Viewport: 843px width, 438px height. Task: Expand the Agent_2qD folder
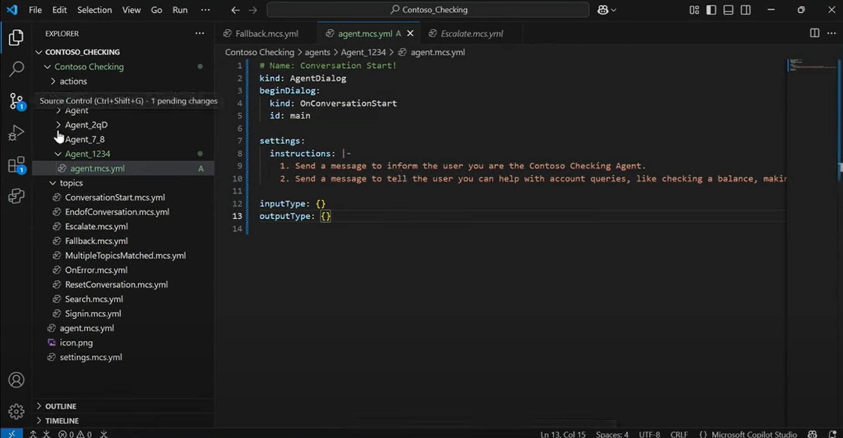pos(86,125)
